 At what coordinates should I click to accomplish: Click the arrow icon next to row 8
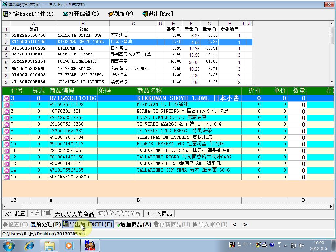pyautogui.click(x=7, y=131)
